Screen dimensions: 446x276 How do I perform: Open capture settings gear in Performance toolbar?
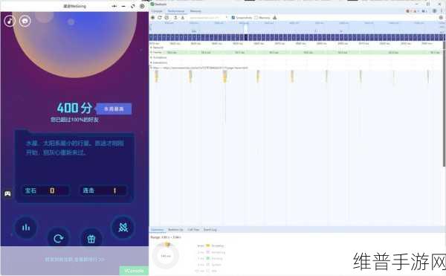[x=441, y=18]
